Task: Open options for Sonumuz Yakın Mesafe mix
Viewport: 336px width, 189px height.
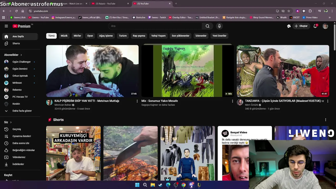Action: click(232, 101)
